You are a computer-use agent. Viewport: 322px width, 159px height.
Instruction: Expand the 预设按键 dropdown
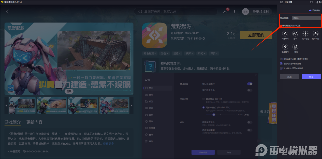[306, 18]
